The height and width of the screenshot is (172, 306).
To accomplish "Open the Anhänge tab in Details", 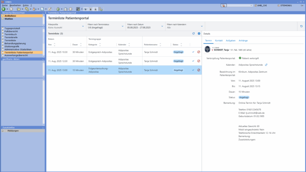I will pyautogui.click(x=243, y=40).
